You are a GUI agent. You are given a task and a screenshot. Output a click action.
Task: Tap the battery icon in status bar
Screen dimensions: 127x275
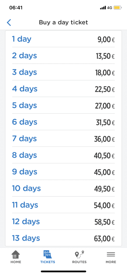click(x=117, y=8)
